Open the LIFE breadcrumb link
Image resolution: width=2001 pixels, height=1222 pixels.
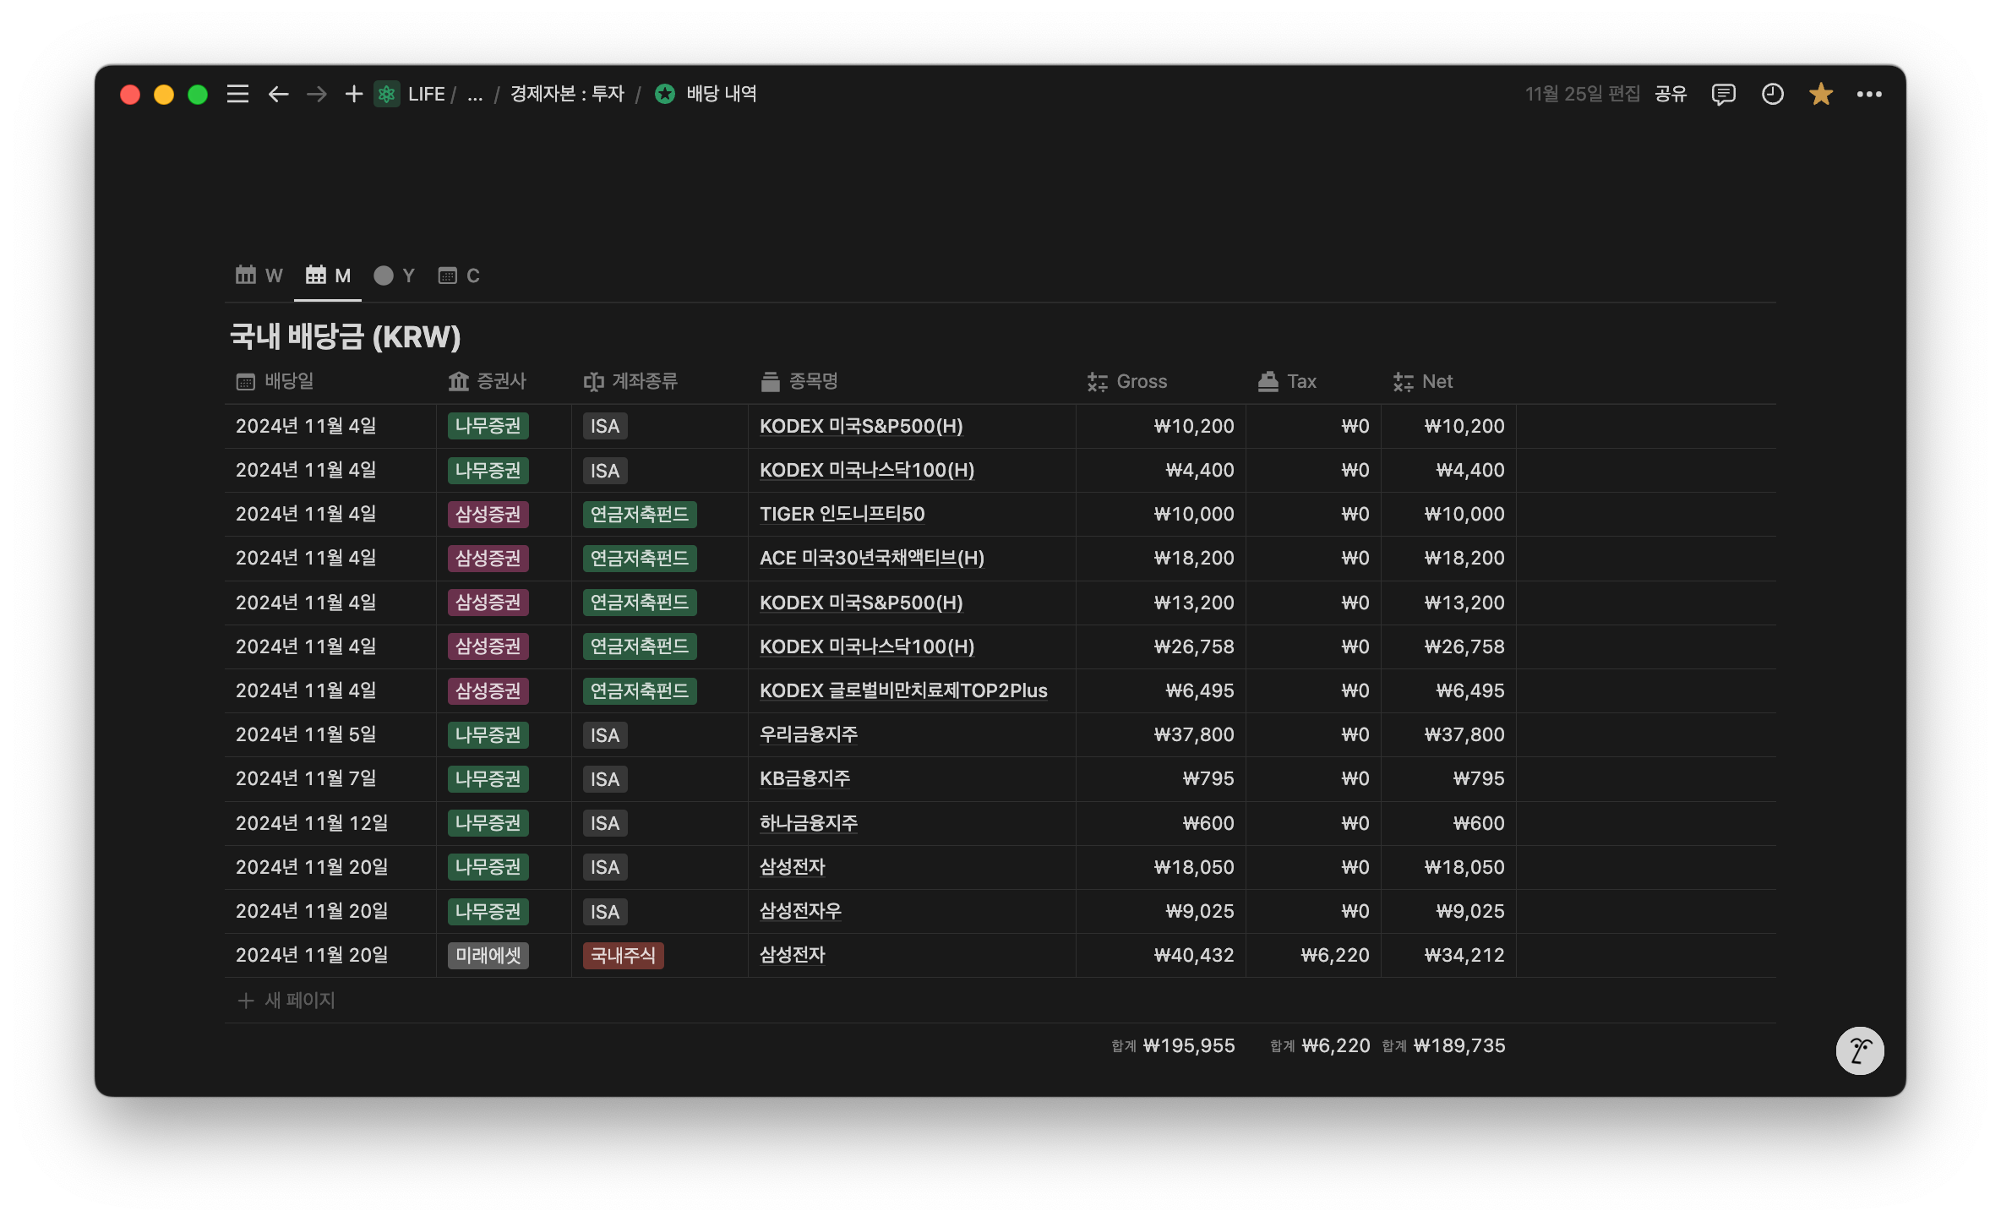point(425,94)
